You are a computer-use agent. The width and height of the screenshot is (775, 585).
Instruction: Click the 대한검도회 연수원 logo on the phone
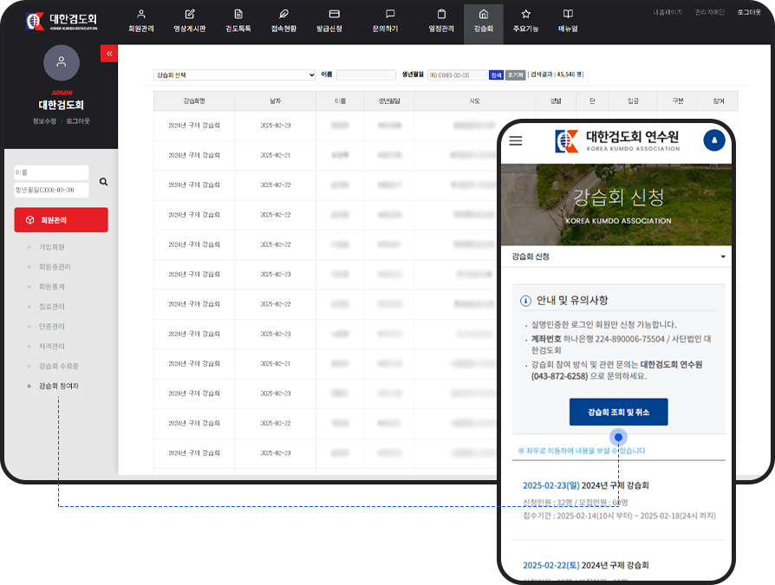[617, 140]
